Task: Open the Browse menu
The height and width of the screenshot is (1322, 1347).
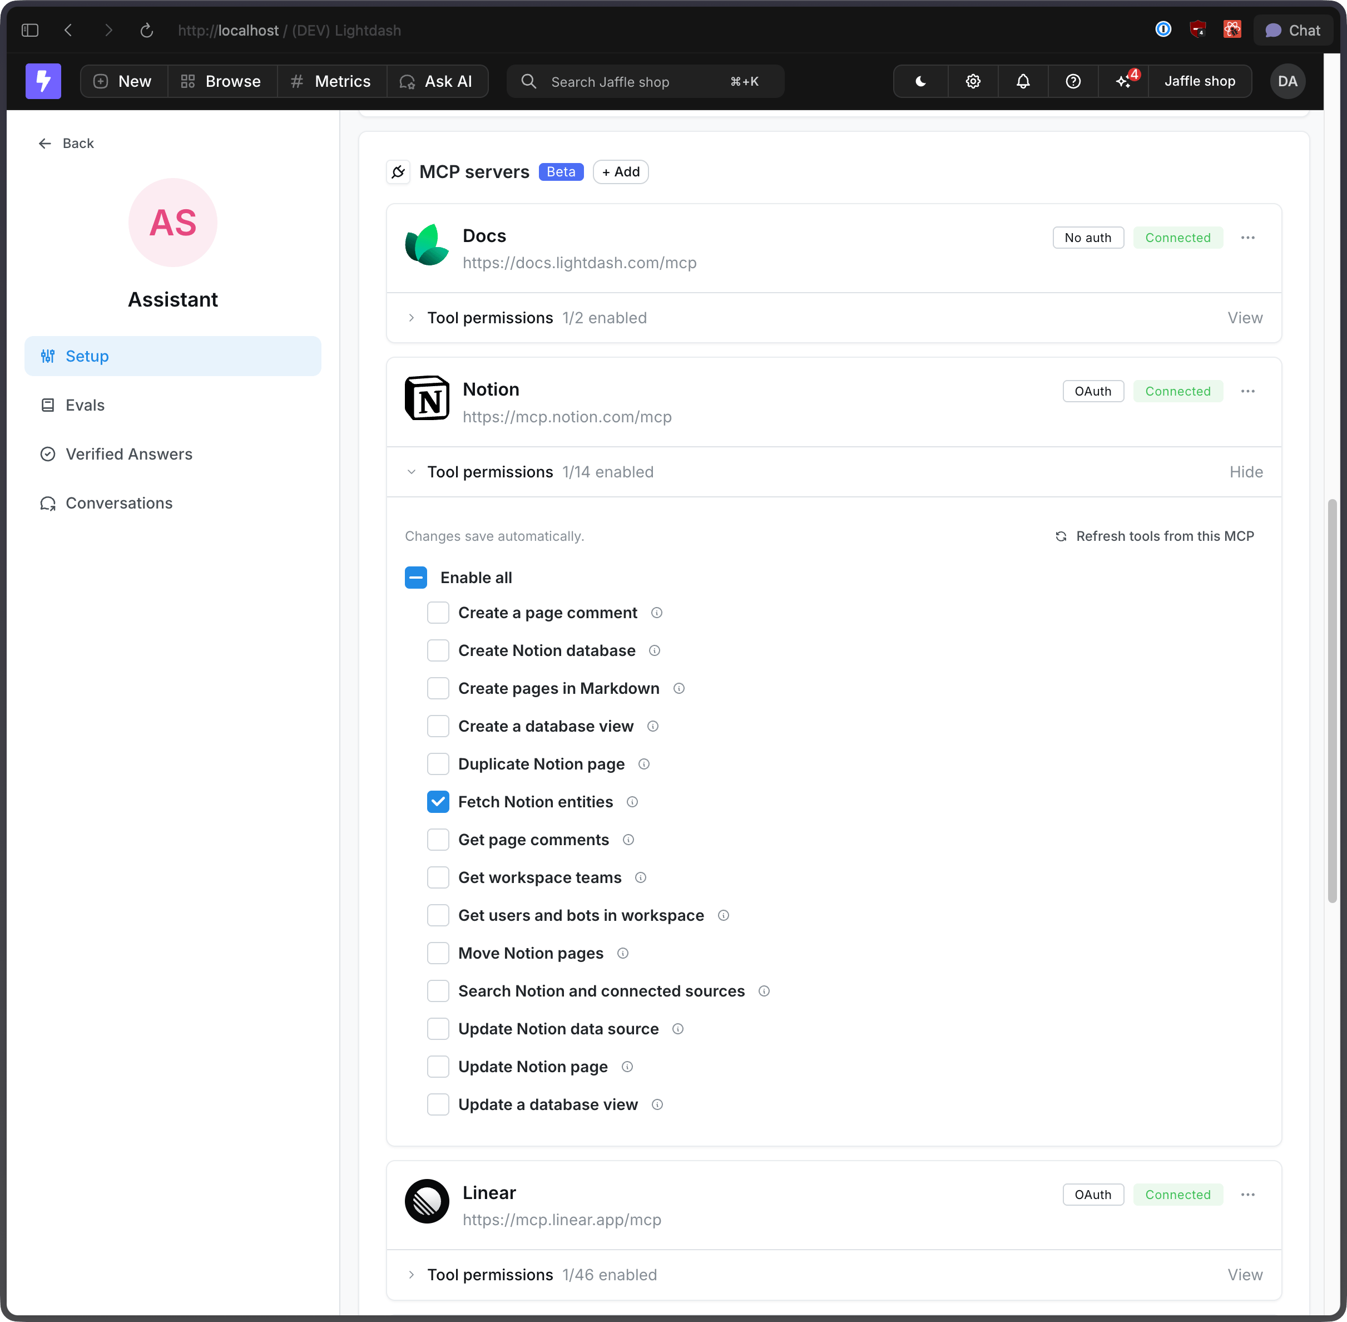Action: (222, 81)
